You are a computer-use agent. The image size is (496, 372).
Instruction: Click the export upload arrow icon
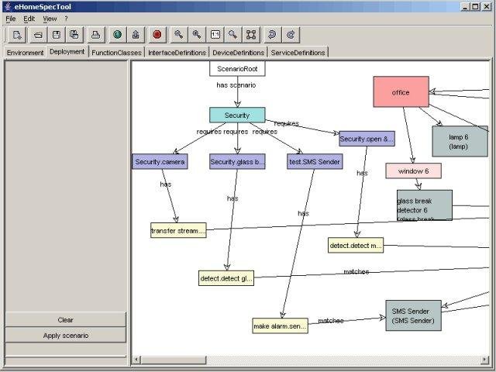pos(136,34)
